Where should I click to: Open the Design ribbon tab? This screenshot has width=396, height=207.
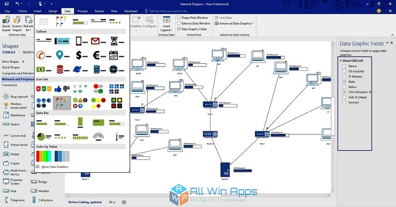click(53, 11)
